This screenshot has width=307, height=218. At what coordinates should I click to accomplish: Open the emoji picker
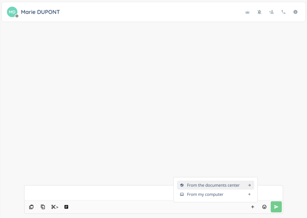pyautogui.click(x=264, y=207)
